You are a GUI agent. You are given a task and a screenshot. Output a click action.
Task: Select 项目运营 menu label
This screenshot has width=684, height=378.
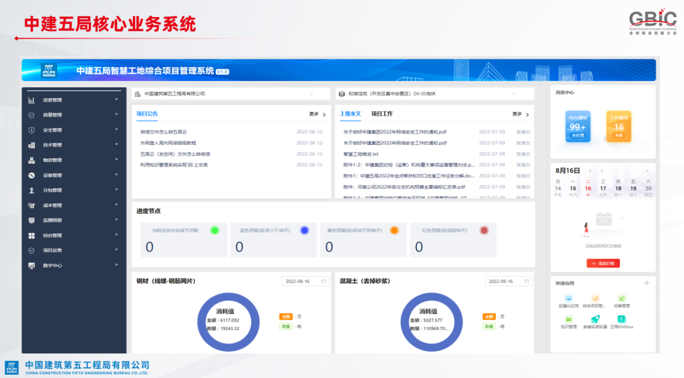[x=53, y=251]
